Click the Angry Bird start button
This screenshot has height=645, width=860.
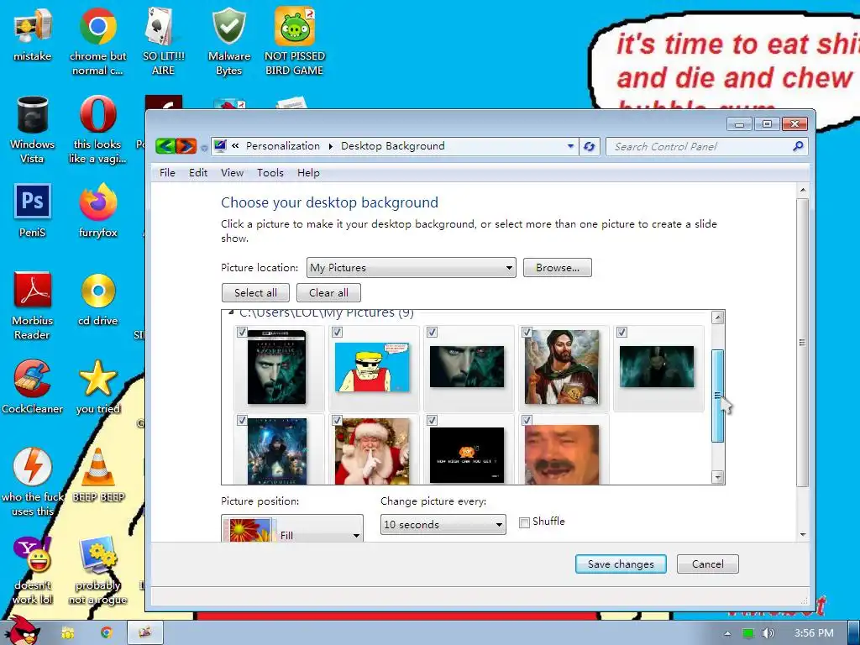[23, 631]
